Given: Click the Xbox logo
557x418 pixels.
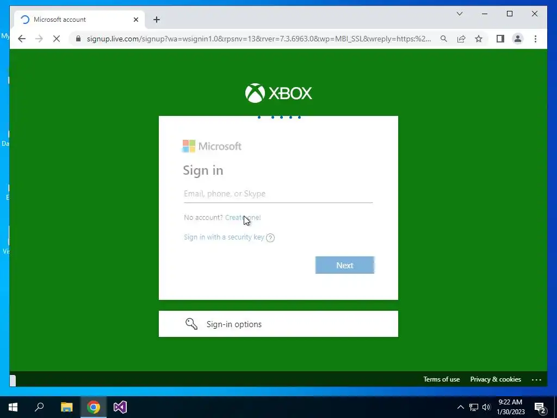Looking at the screenshot, I should pyautogui.click(x=278, y=93).
